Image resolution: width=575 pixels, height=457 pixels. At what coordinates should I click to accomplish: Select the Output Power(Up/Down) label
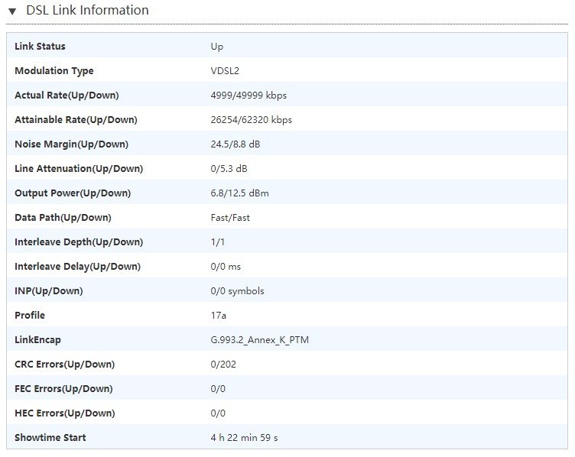point(73,193)
